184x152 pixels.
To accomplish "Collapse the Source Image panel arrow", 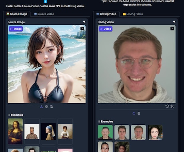I will [84, 22].
